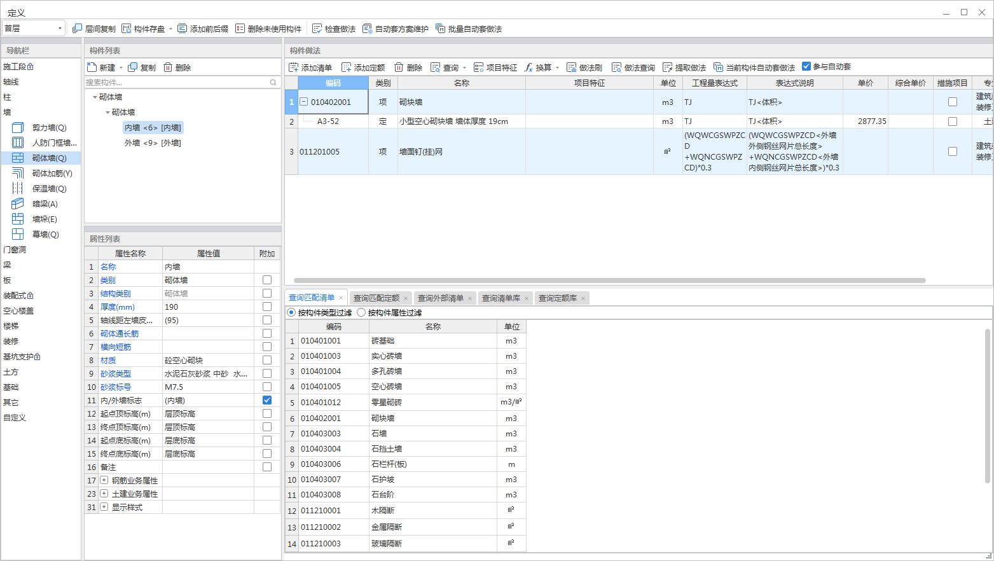Collapse row 010402001 in 构件做法
This screenshot has width=994, height=561.
coord(303,102)
